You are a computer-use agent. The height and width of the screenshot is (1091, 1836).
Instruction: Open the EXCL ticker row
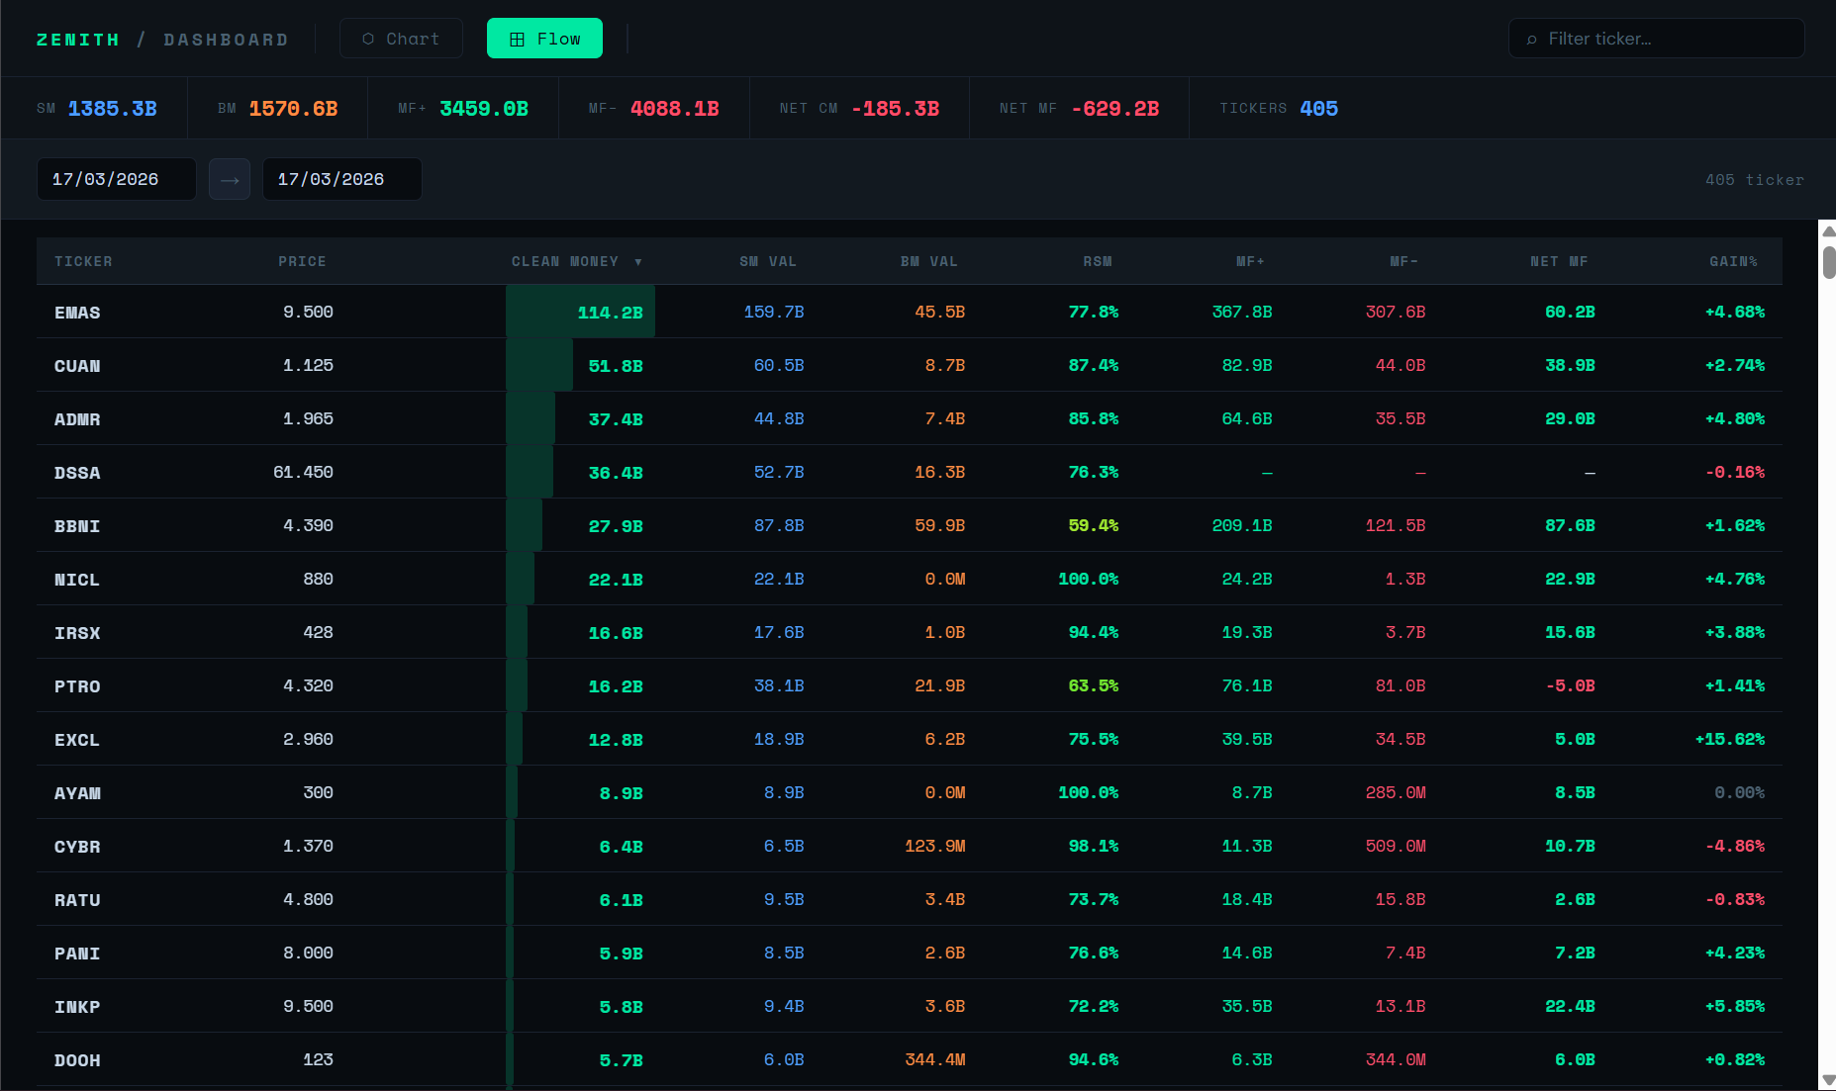[x=910, y=739]
